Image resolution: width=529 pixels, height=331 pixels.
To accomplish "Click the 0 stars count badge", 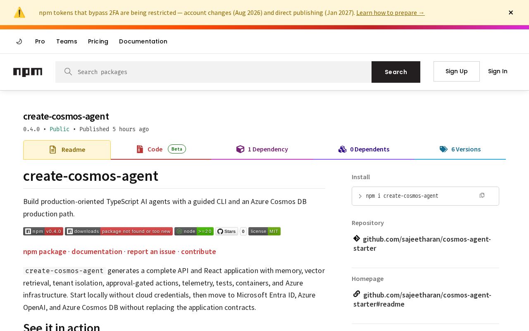I will [243, 231].
